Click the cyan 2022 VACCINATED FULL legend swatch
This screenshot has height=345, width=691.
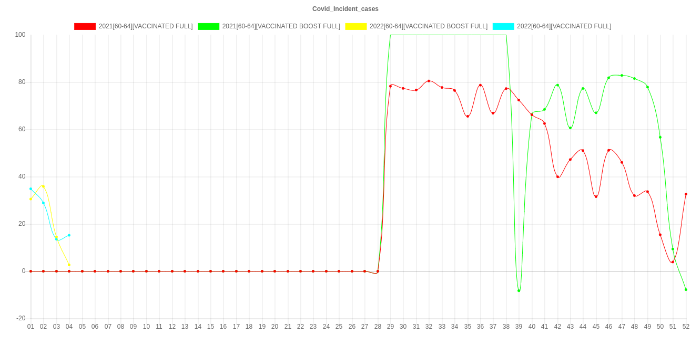coord(503,26)
